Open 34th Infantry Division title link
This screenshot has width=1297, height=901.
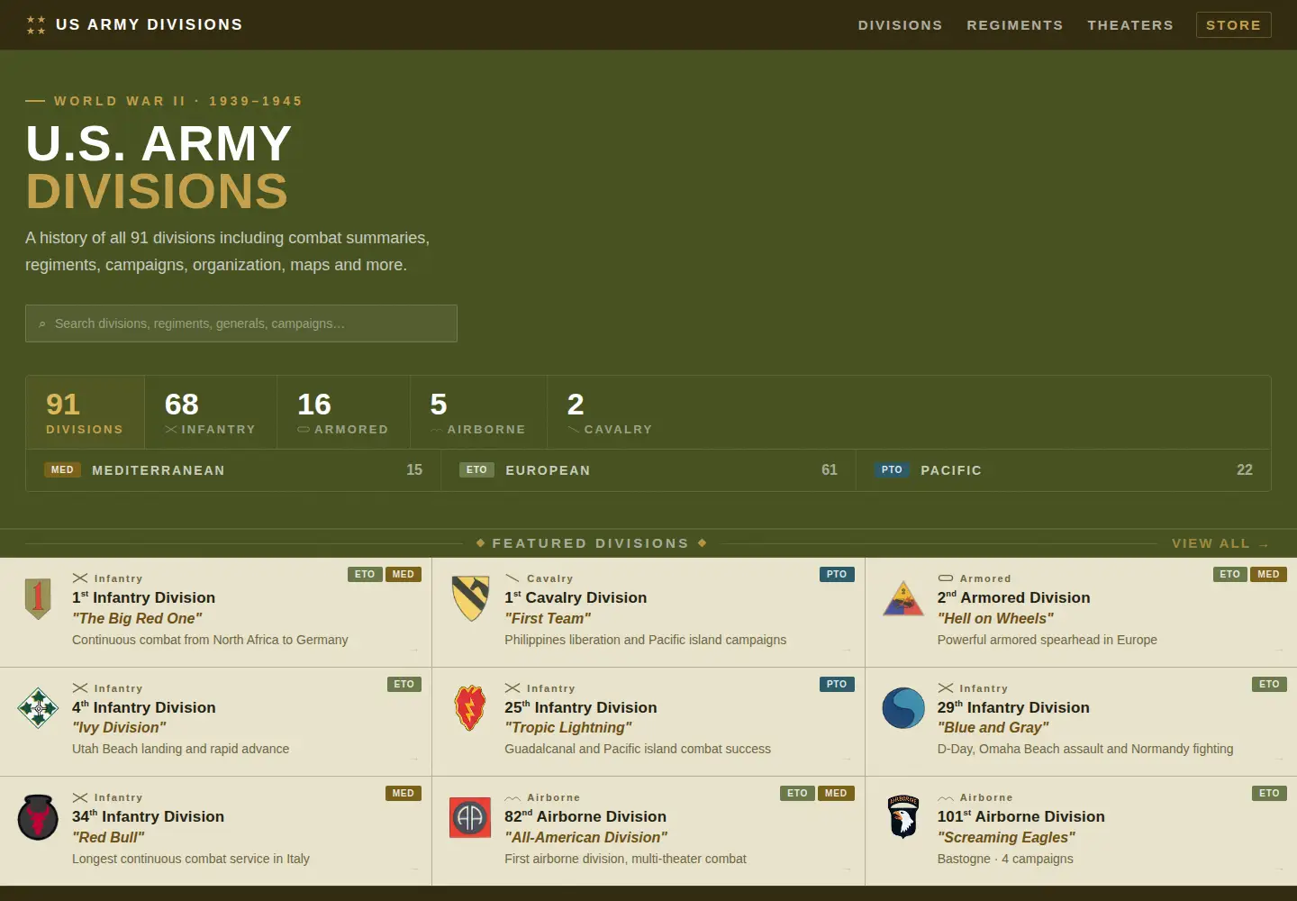click(x=149, y=816)
